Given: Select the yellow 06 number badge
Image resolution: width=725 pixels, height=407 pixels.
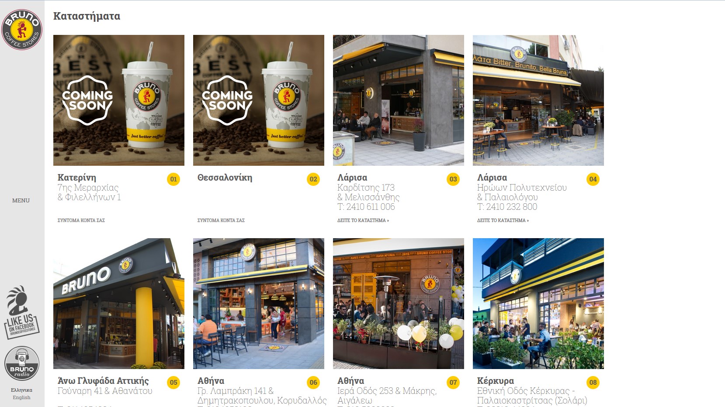Looking at the screenshot, I should click(313, 383).
